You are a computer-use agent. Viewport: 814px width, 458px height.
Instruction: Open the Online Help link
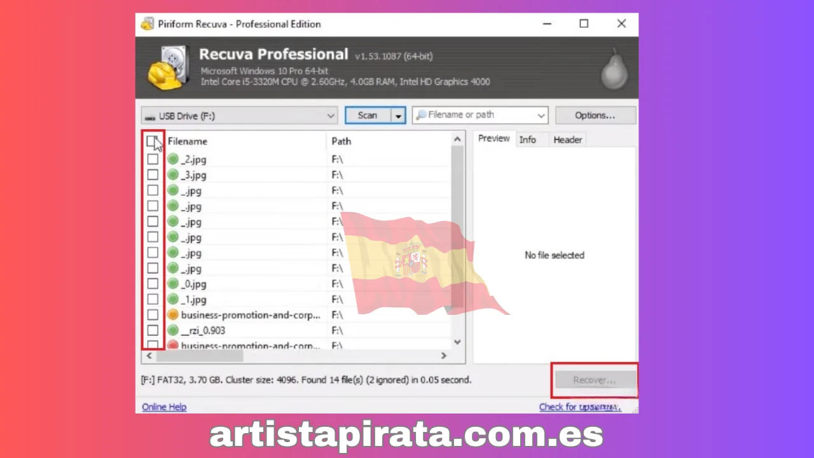(164, 407)
